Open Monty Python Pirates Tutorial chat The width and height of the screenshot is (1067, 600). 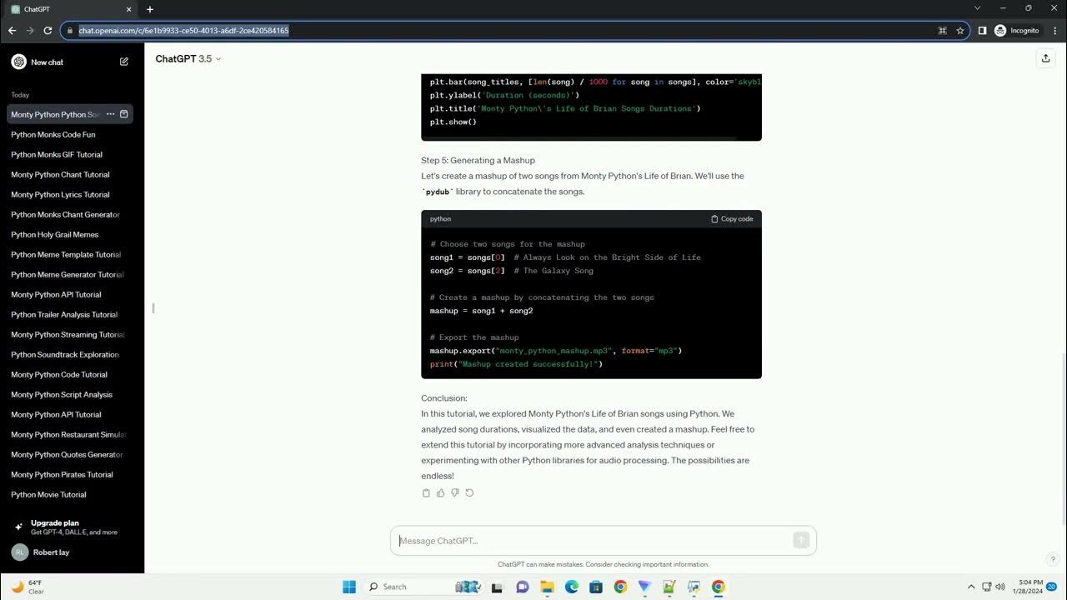(70, 474)
